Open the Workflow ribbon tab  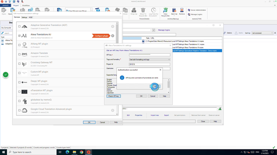pos(26,6)
